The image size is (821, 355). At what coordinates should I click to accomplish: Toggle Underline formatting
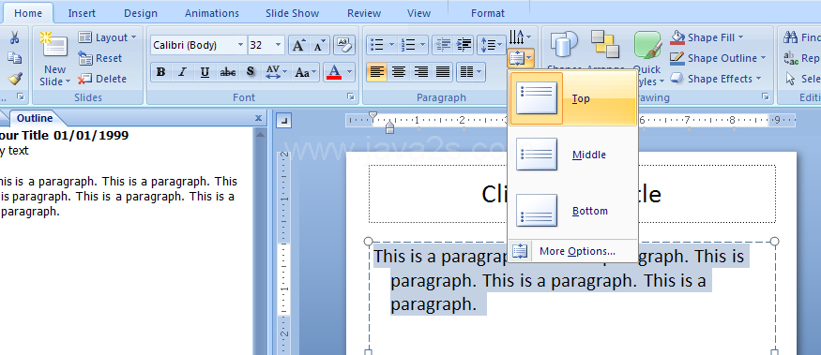[205, 72]
